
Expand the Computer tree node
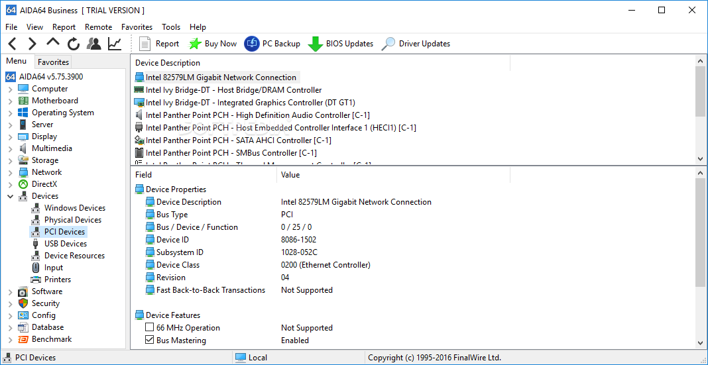11,89
